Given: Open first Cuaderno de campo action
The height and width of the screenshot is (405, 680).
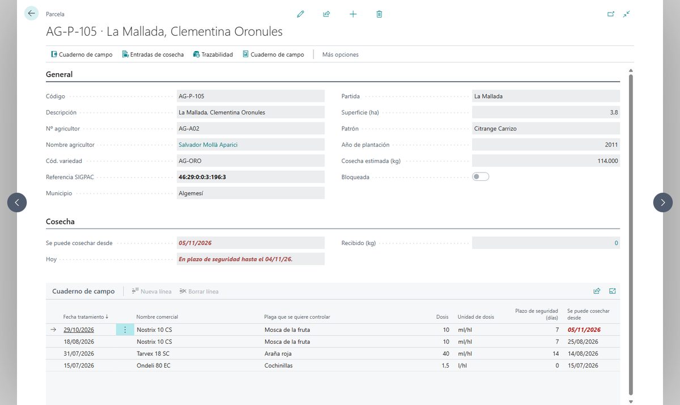Looking at the screenshot, I should pos(82,54).
